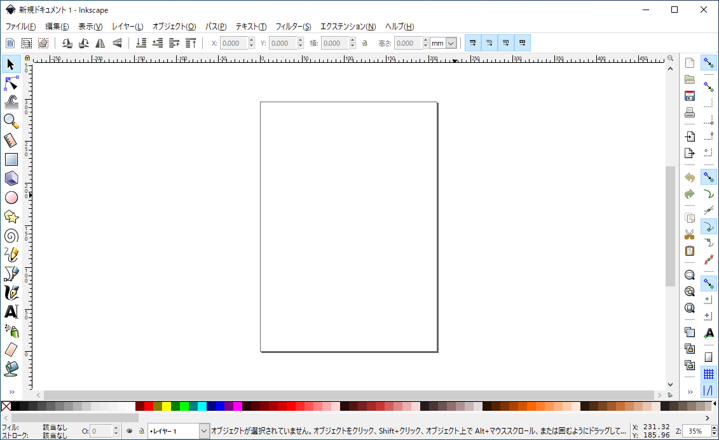Activate the Spiral tool
Image resolution: width=719 pixels, height=440 pixels.
[x=11, y=236]
